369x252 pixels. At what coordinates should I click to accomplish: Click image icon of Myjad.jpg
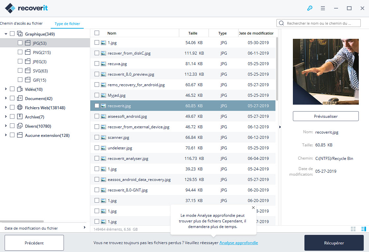click(103, 95)
